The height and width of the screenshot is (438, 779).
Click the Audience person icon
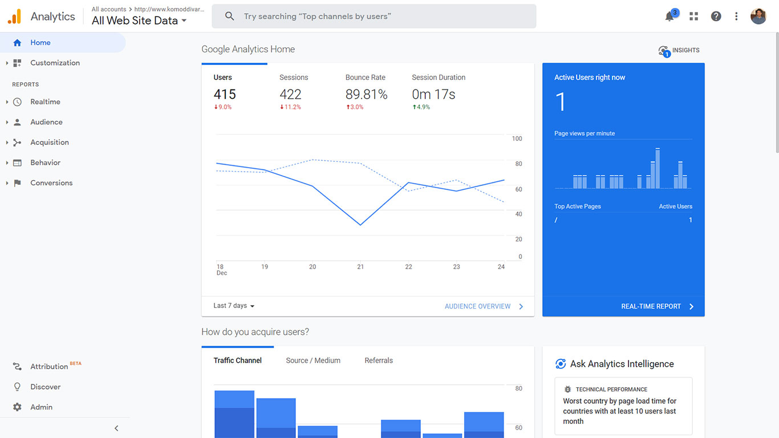click(17, 122)
